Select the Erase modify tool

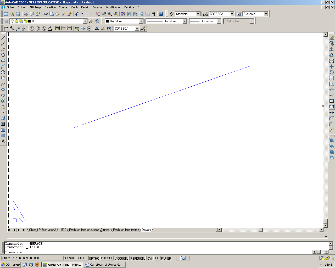point(332,38)
